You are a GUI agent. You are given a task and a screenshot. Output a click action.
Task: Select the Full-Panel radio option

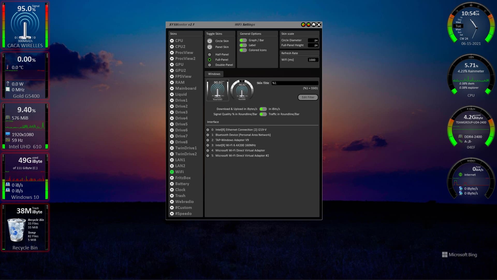(x=210, y=60)
